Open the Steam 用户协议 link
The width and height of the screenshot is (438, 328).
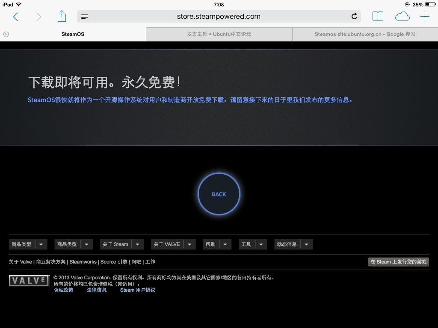coord(138,290)
